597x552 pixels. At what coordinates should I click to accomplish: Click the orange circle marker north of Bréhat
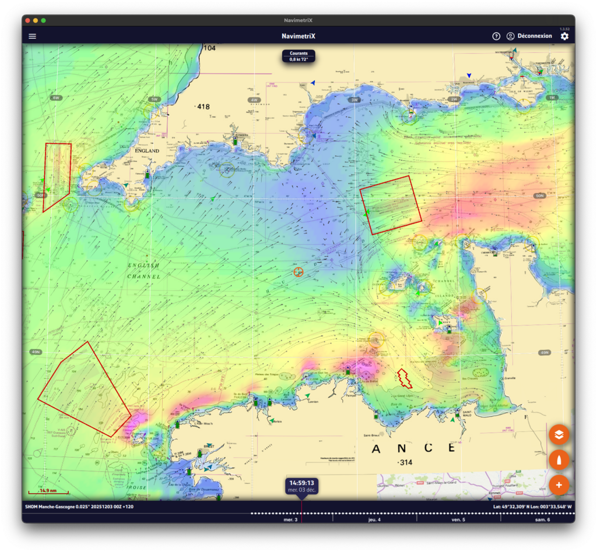[x=376, y=339]
